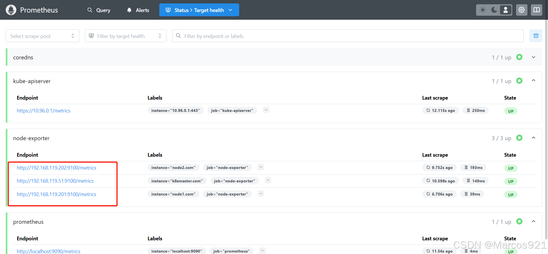Click the 6.706s ago last scrape badge
Screen dimensions: 548x254
[439, 194]
